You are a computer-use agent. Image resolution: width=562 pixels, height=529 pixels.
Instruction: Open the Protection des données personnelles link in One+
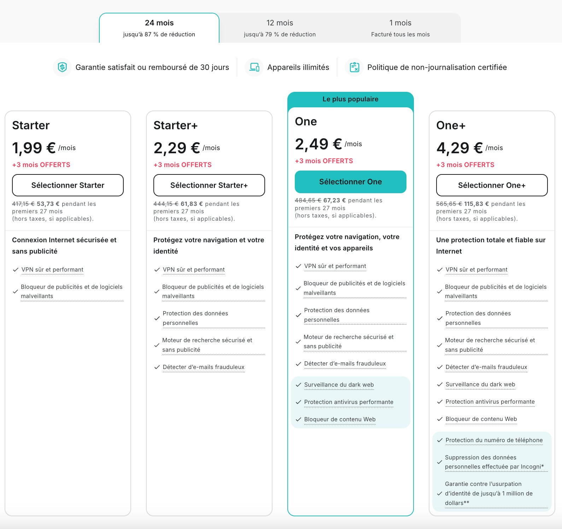tap(478, 318)
